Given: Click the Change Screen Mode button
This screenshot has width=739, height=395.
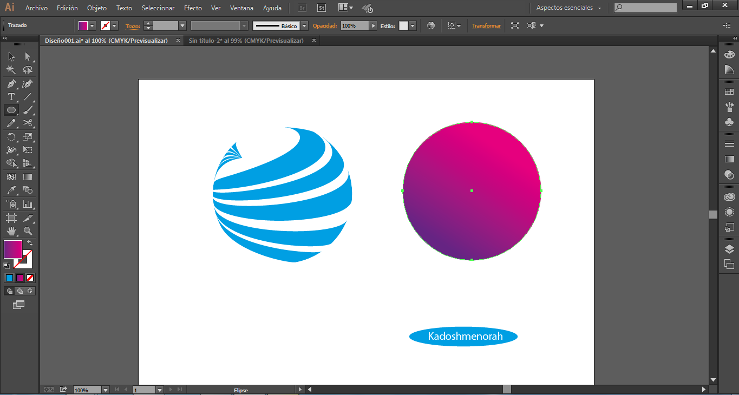Looking at the screenshot, I should (19, 305).
